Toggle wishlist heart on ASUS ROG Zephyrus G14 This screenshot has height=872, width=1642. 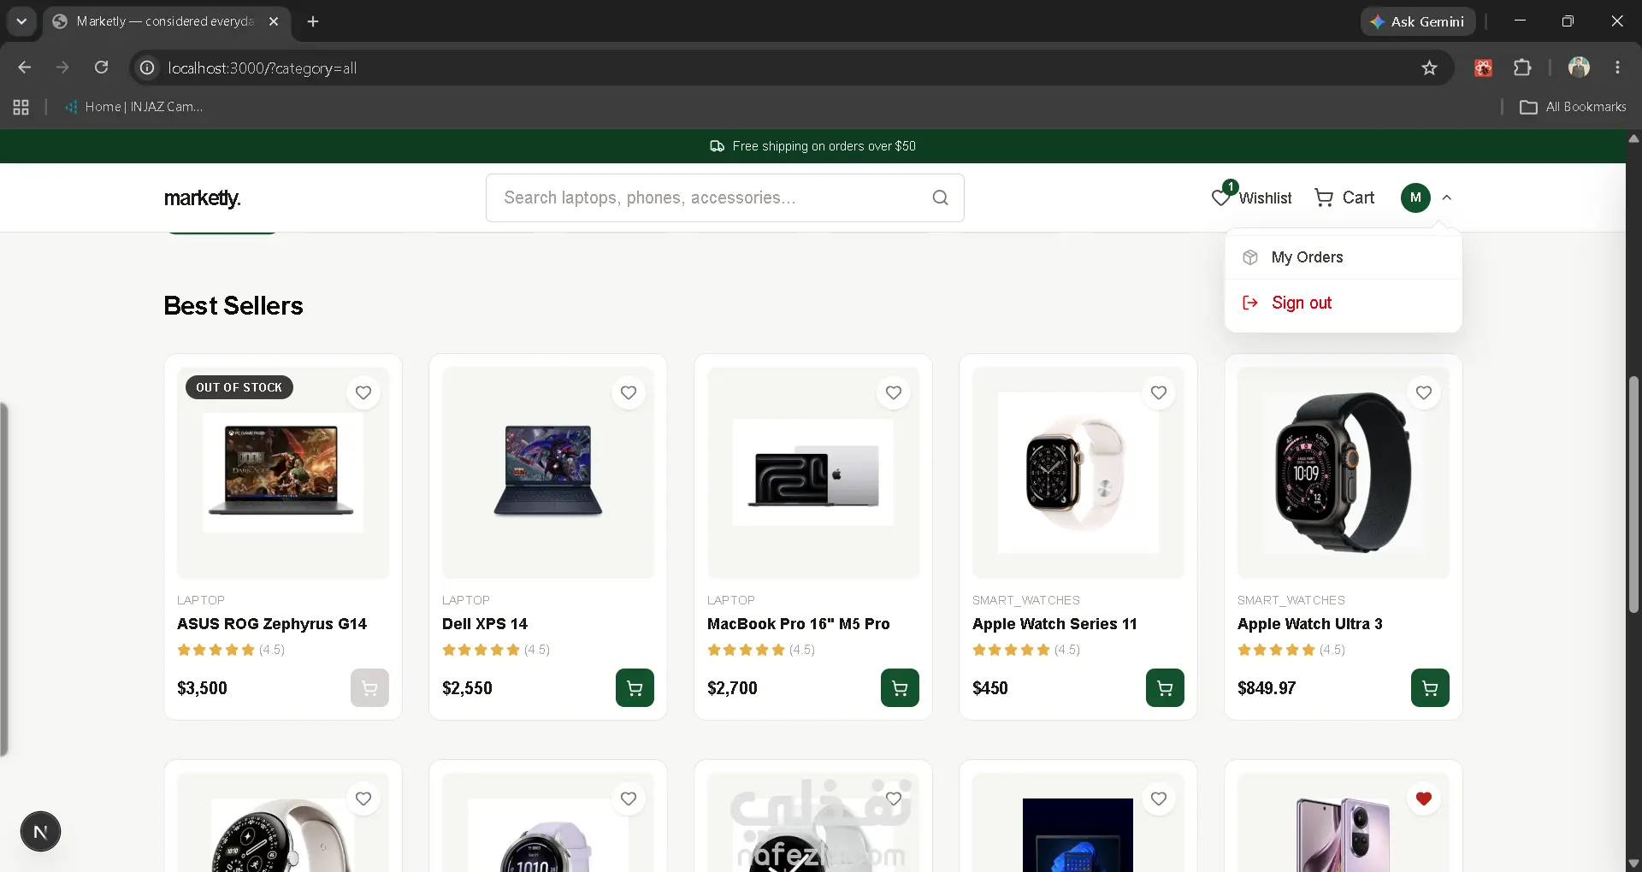pyautogui.click(x=363, y=392)
